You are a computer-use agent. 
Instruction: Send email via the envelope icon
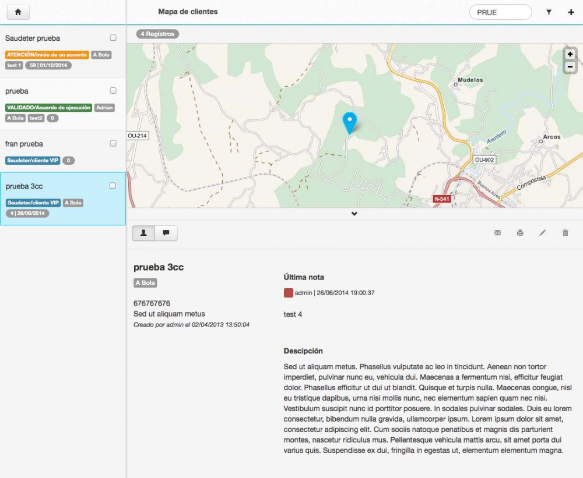[x=497, y=233]
